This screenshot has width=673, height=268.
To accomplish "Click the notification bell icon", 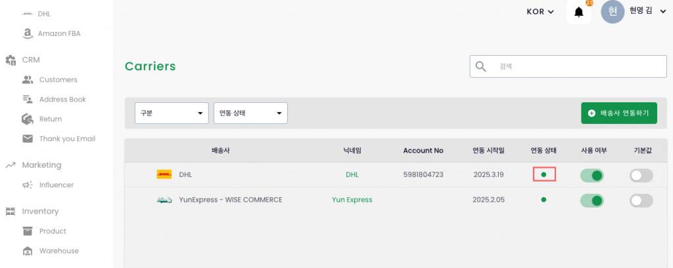I will [578, 12].
